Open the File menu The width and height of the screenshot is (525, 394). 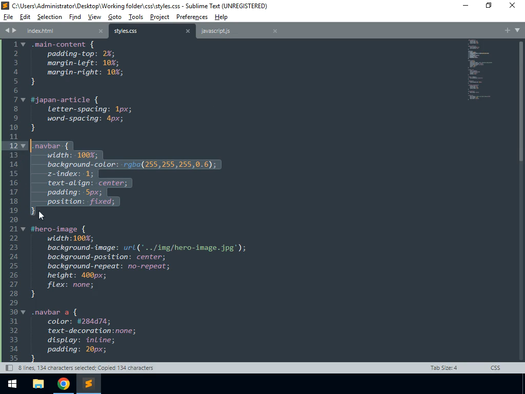click(8, 17)
